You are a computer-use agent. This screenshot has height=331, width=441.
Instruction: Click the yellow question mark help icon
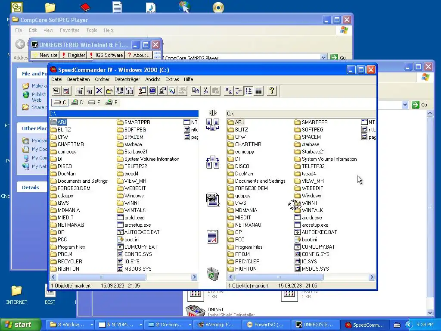(x=272, y=91)
